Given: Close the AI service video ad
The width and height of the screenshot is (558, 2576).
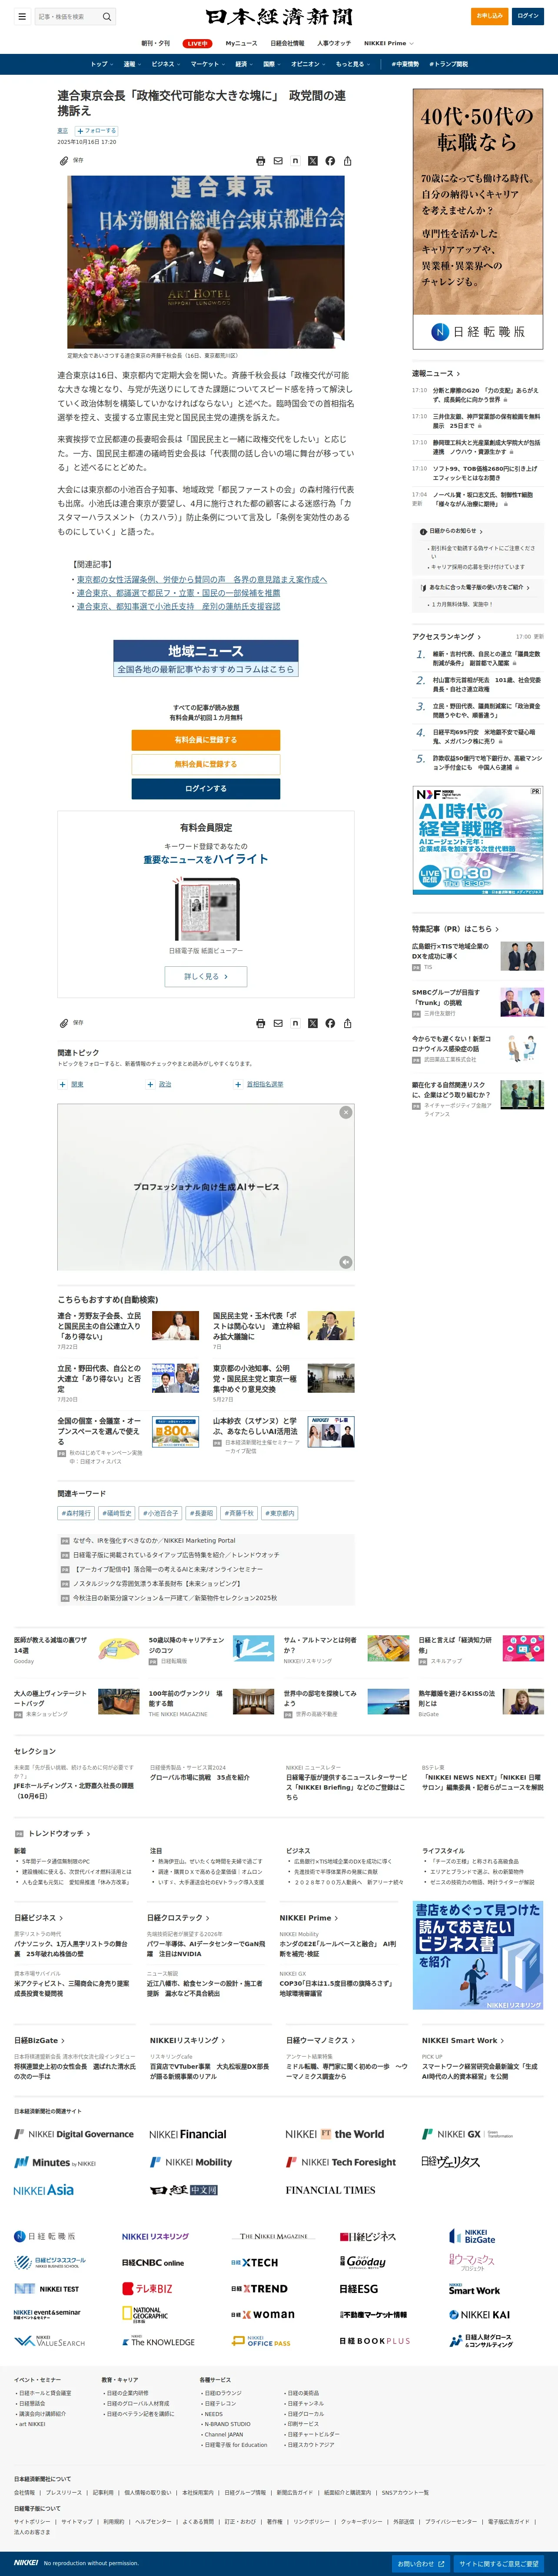Looking at the screenshot, I should [x=345, y=1112].
